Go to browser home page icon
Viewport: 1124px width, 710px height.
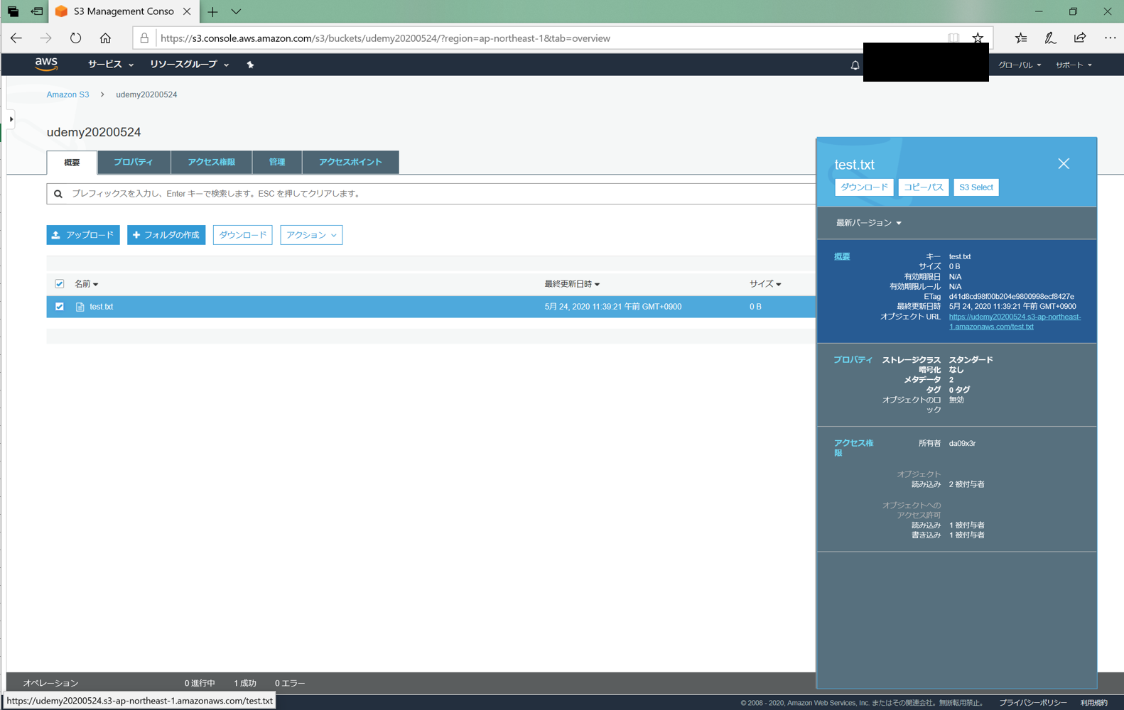tap(105, 38)
